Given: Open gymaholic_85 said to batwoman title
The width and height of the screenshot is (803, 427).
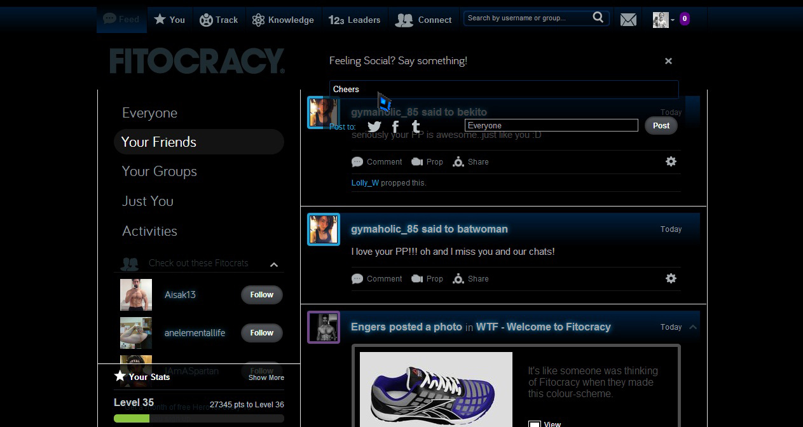Looking at the screenshot, I should (429, 229).
